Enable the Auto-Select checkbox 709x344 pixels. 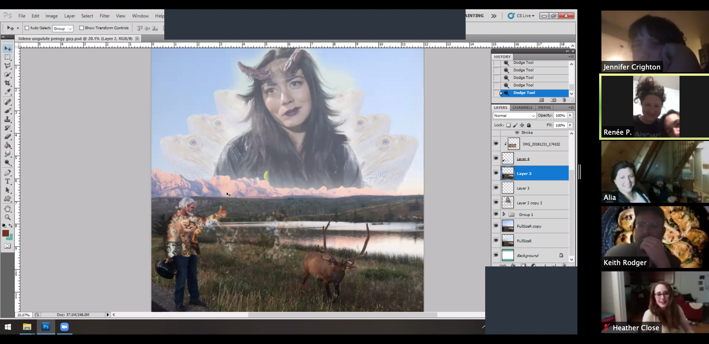coord(27,28)
